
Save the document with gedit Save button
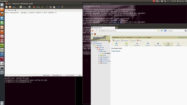(x=23, y=7)
